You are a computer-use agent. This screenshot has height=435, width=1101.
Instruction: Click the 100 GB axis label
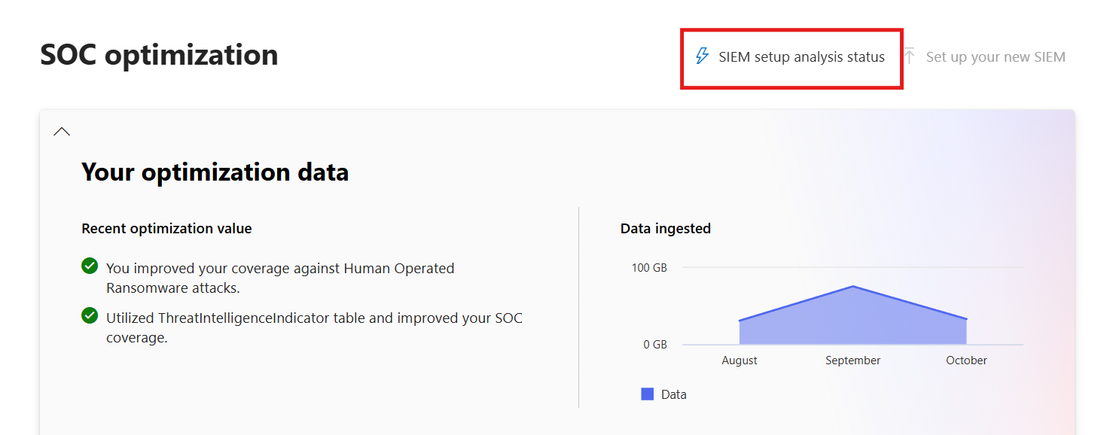[x=649, y=266]
